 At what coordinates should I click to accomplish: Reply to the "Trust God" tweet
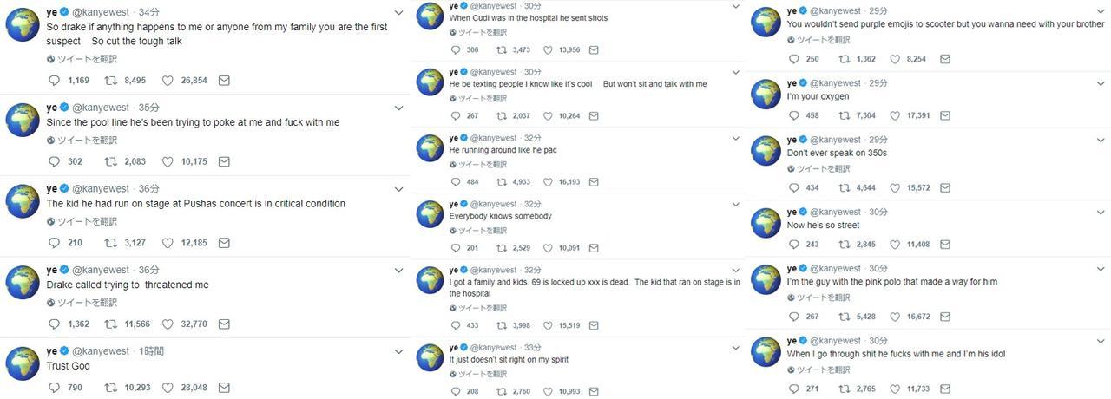[54, 388]
